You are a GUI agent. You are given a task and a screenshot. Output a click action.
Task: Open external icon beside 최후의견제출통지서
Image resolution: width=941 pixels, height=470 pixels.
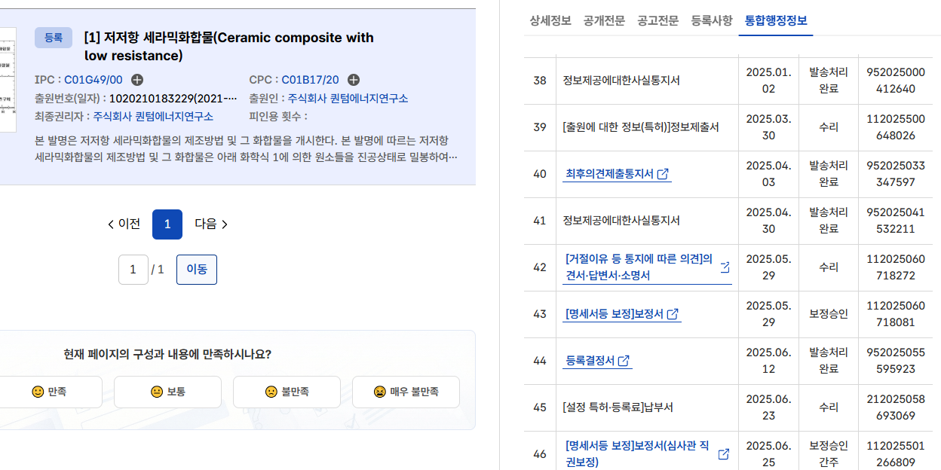click(663, 174)
